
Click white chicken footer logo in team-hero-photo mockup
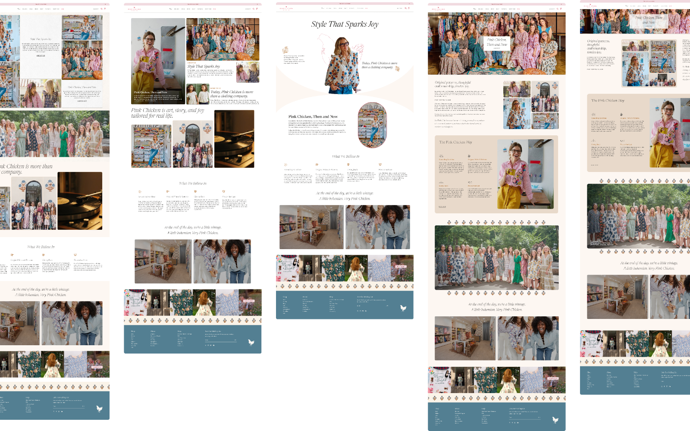555,420
